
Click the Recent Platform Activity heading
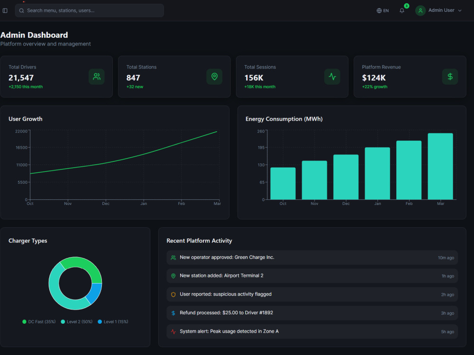199,240
